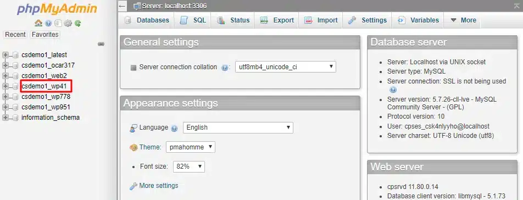Go to the phpMyAdmin home icon
523x200 pixels.
coord(38,23)
